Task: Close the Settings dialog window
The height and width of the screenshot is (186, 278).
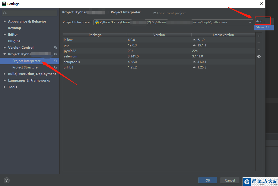Action: click(x=261, y=4)
